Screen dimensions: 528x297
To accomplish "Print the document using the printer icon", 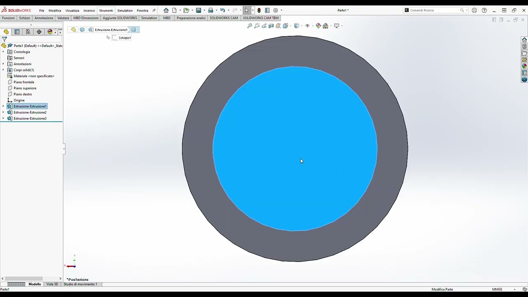I will pos(210,10).
